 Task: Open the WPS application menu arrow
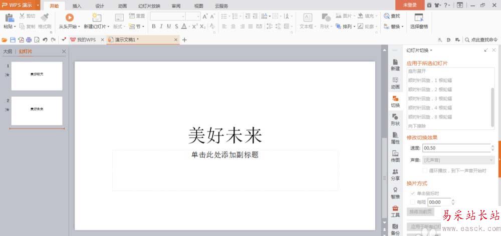(x=38, y=5)
